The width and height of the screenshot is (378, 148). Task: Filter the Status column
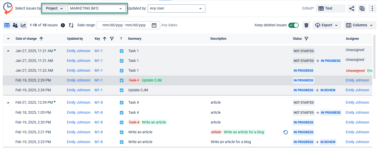tap(306, 39)
